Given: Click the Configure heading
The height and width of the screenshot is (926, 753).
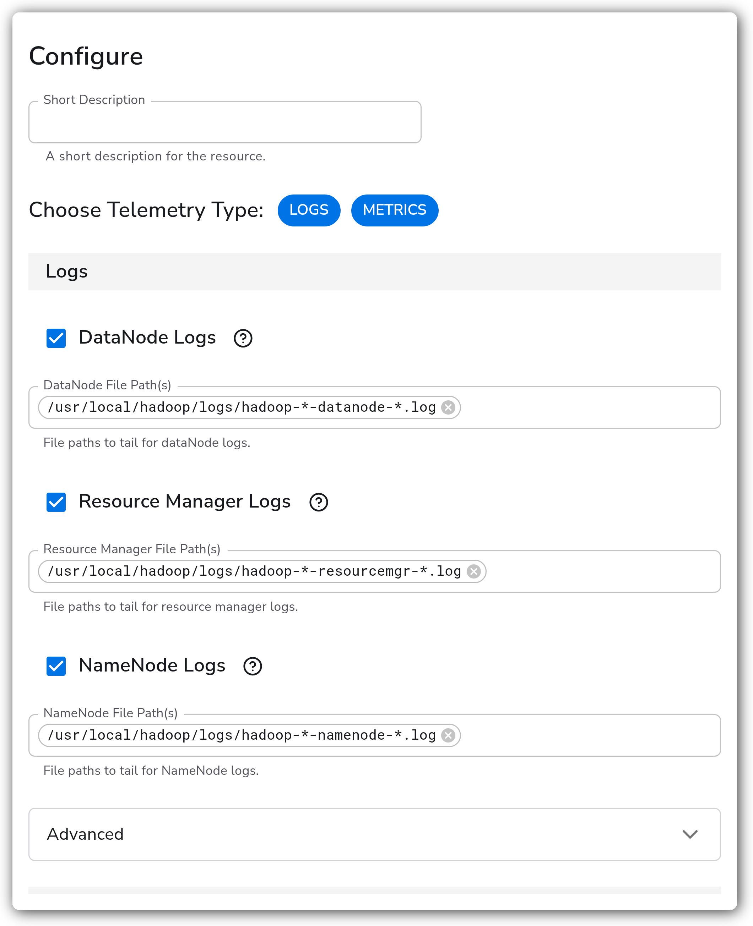Looking at the screenshot, I should point(86,57).
